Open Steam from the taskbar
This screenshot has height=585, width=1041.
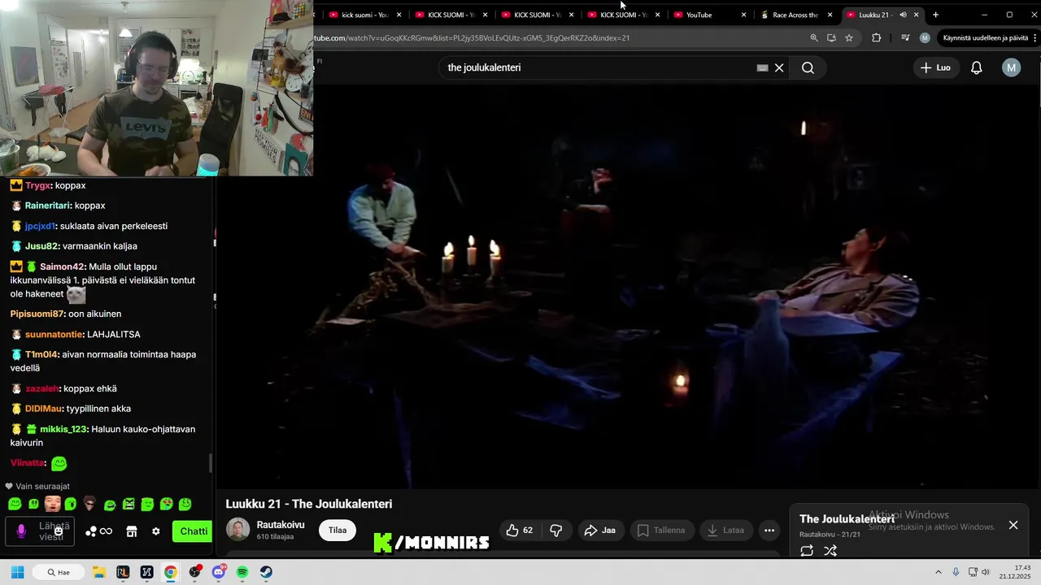tap(266, 572)
